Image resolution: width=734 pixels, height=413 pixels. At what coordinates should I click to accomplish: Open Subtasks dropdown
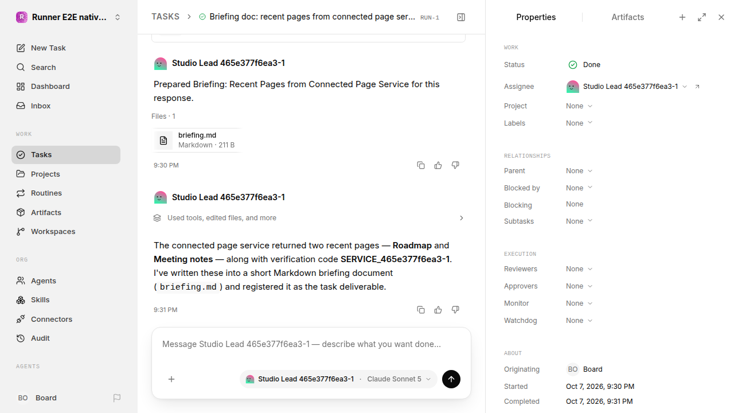point(579,221)
